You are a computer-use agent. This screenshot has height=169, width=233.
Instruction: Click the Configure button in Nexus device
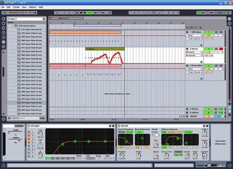pos(19,126)
